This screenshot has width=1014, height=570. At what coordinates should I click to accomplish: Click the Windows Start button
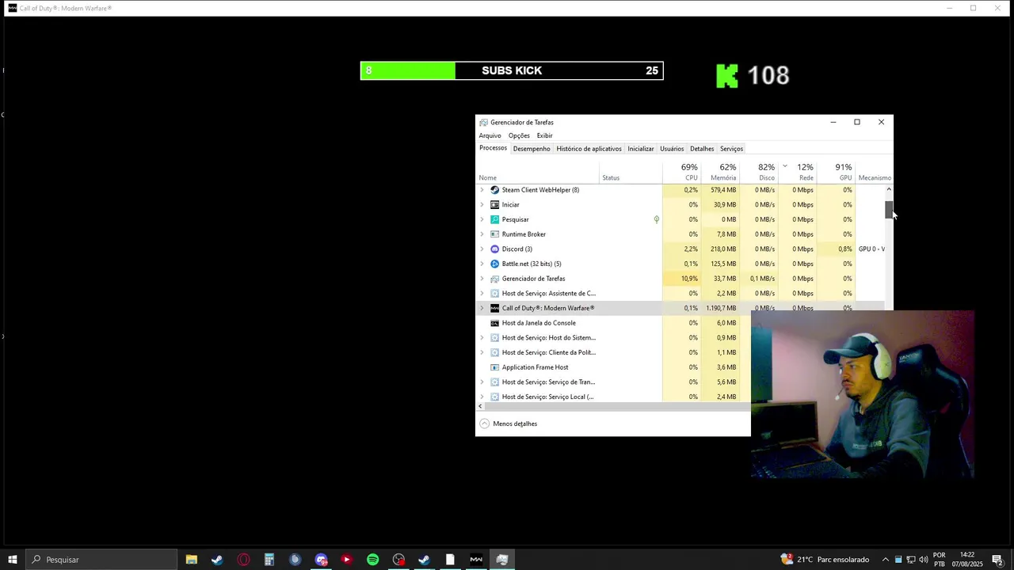point(12,560)
